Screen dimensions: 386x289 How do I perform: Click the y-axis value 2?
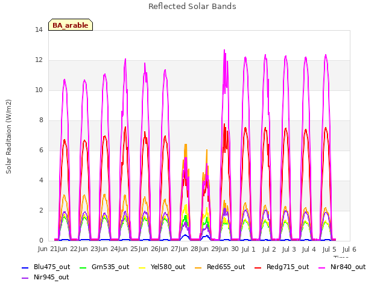click(41, 210)
